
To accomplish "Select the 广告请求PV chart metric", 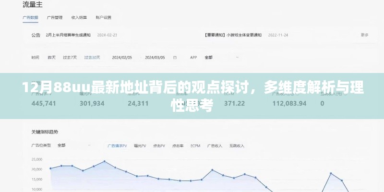I will click(117, 146).
